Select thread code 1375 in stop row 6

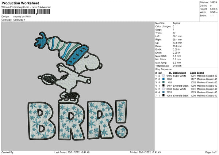coord(193,92)
